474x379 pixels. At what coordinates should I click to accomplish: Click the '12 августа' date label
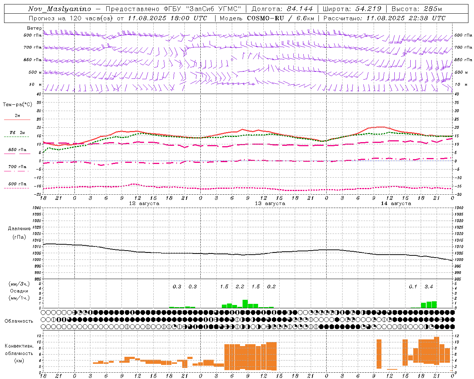144,204
